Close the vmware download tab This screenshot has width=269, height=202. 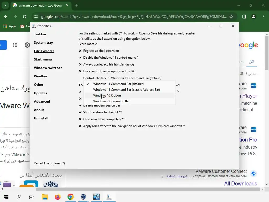[67, 5]
